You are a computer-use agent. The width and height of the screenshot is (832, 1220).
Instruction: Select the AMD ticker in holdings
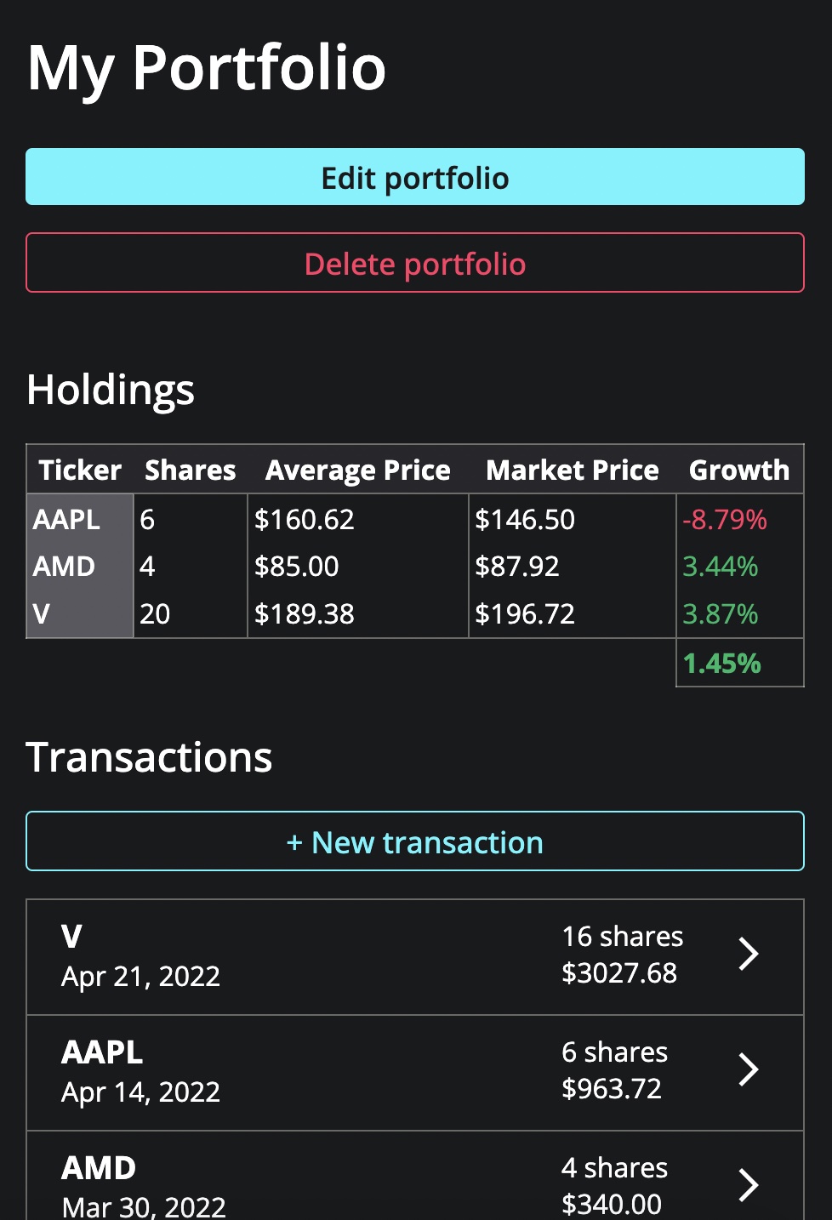tap(64, 567)
